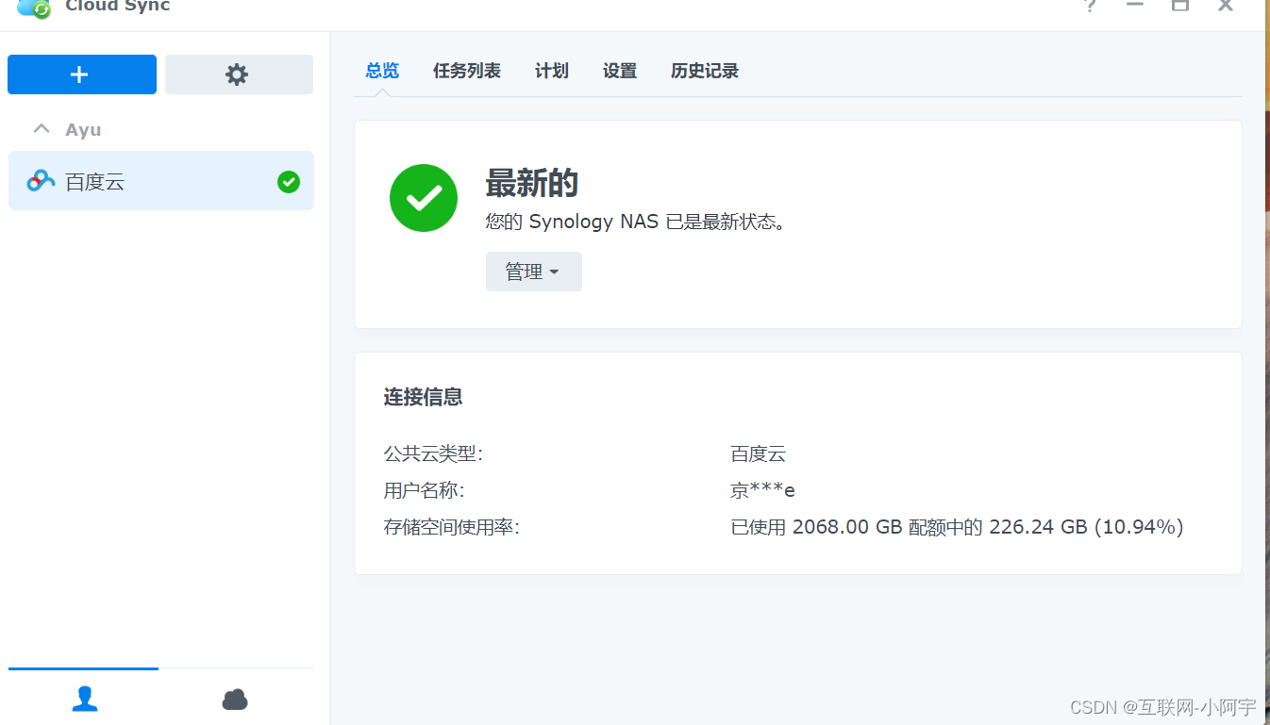Open the 计划 tab
The width and height of the screenshot is (1270, 725).
552,71
